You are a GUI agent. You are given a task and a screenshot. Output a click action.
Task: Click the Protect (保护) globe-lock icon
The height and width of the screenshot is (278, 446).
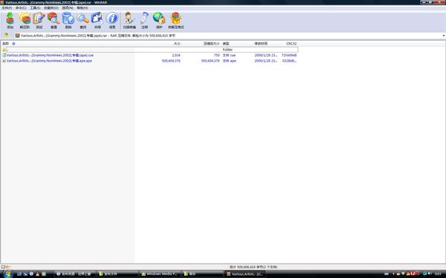(x=159, y=21)
